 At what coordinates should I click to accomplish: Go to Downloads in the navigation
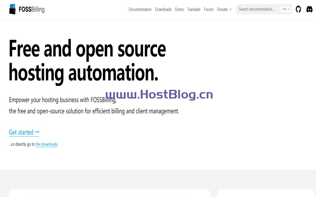point(163,9)
